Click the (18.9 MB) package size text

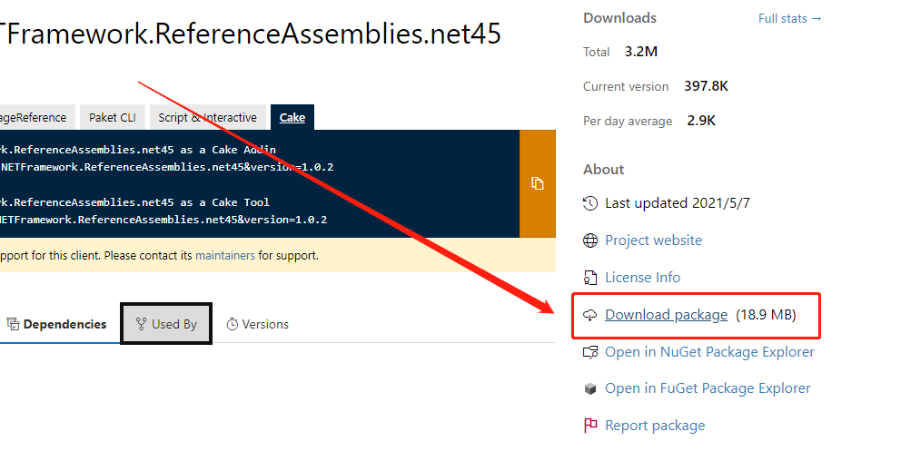[766, 315]
